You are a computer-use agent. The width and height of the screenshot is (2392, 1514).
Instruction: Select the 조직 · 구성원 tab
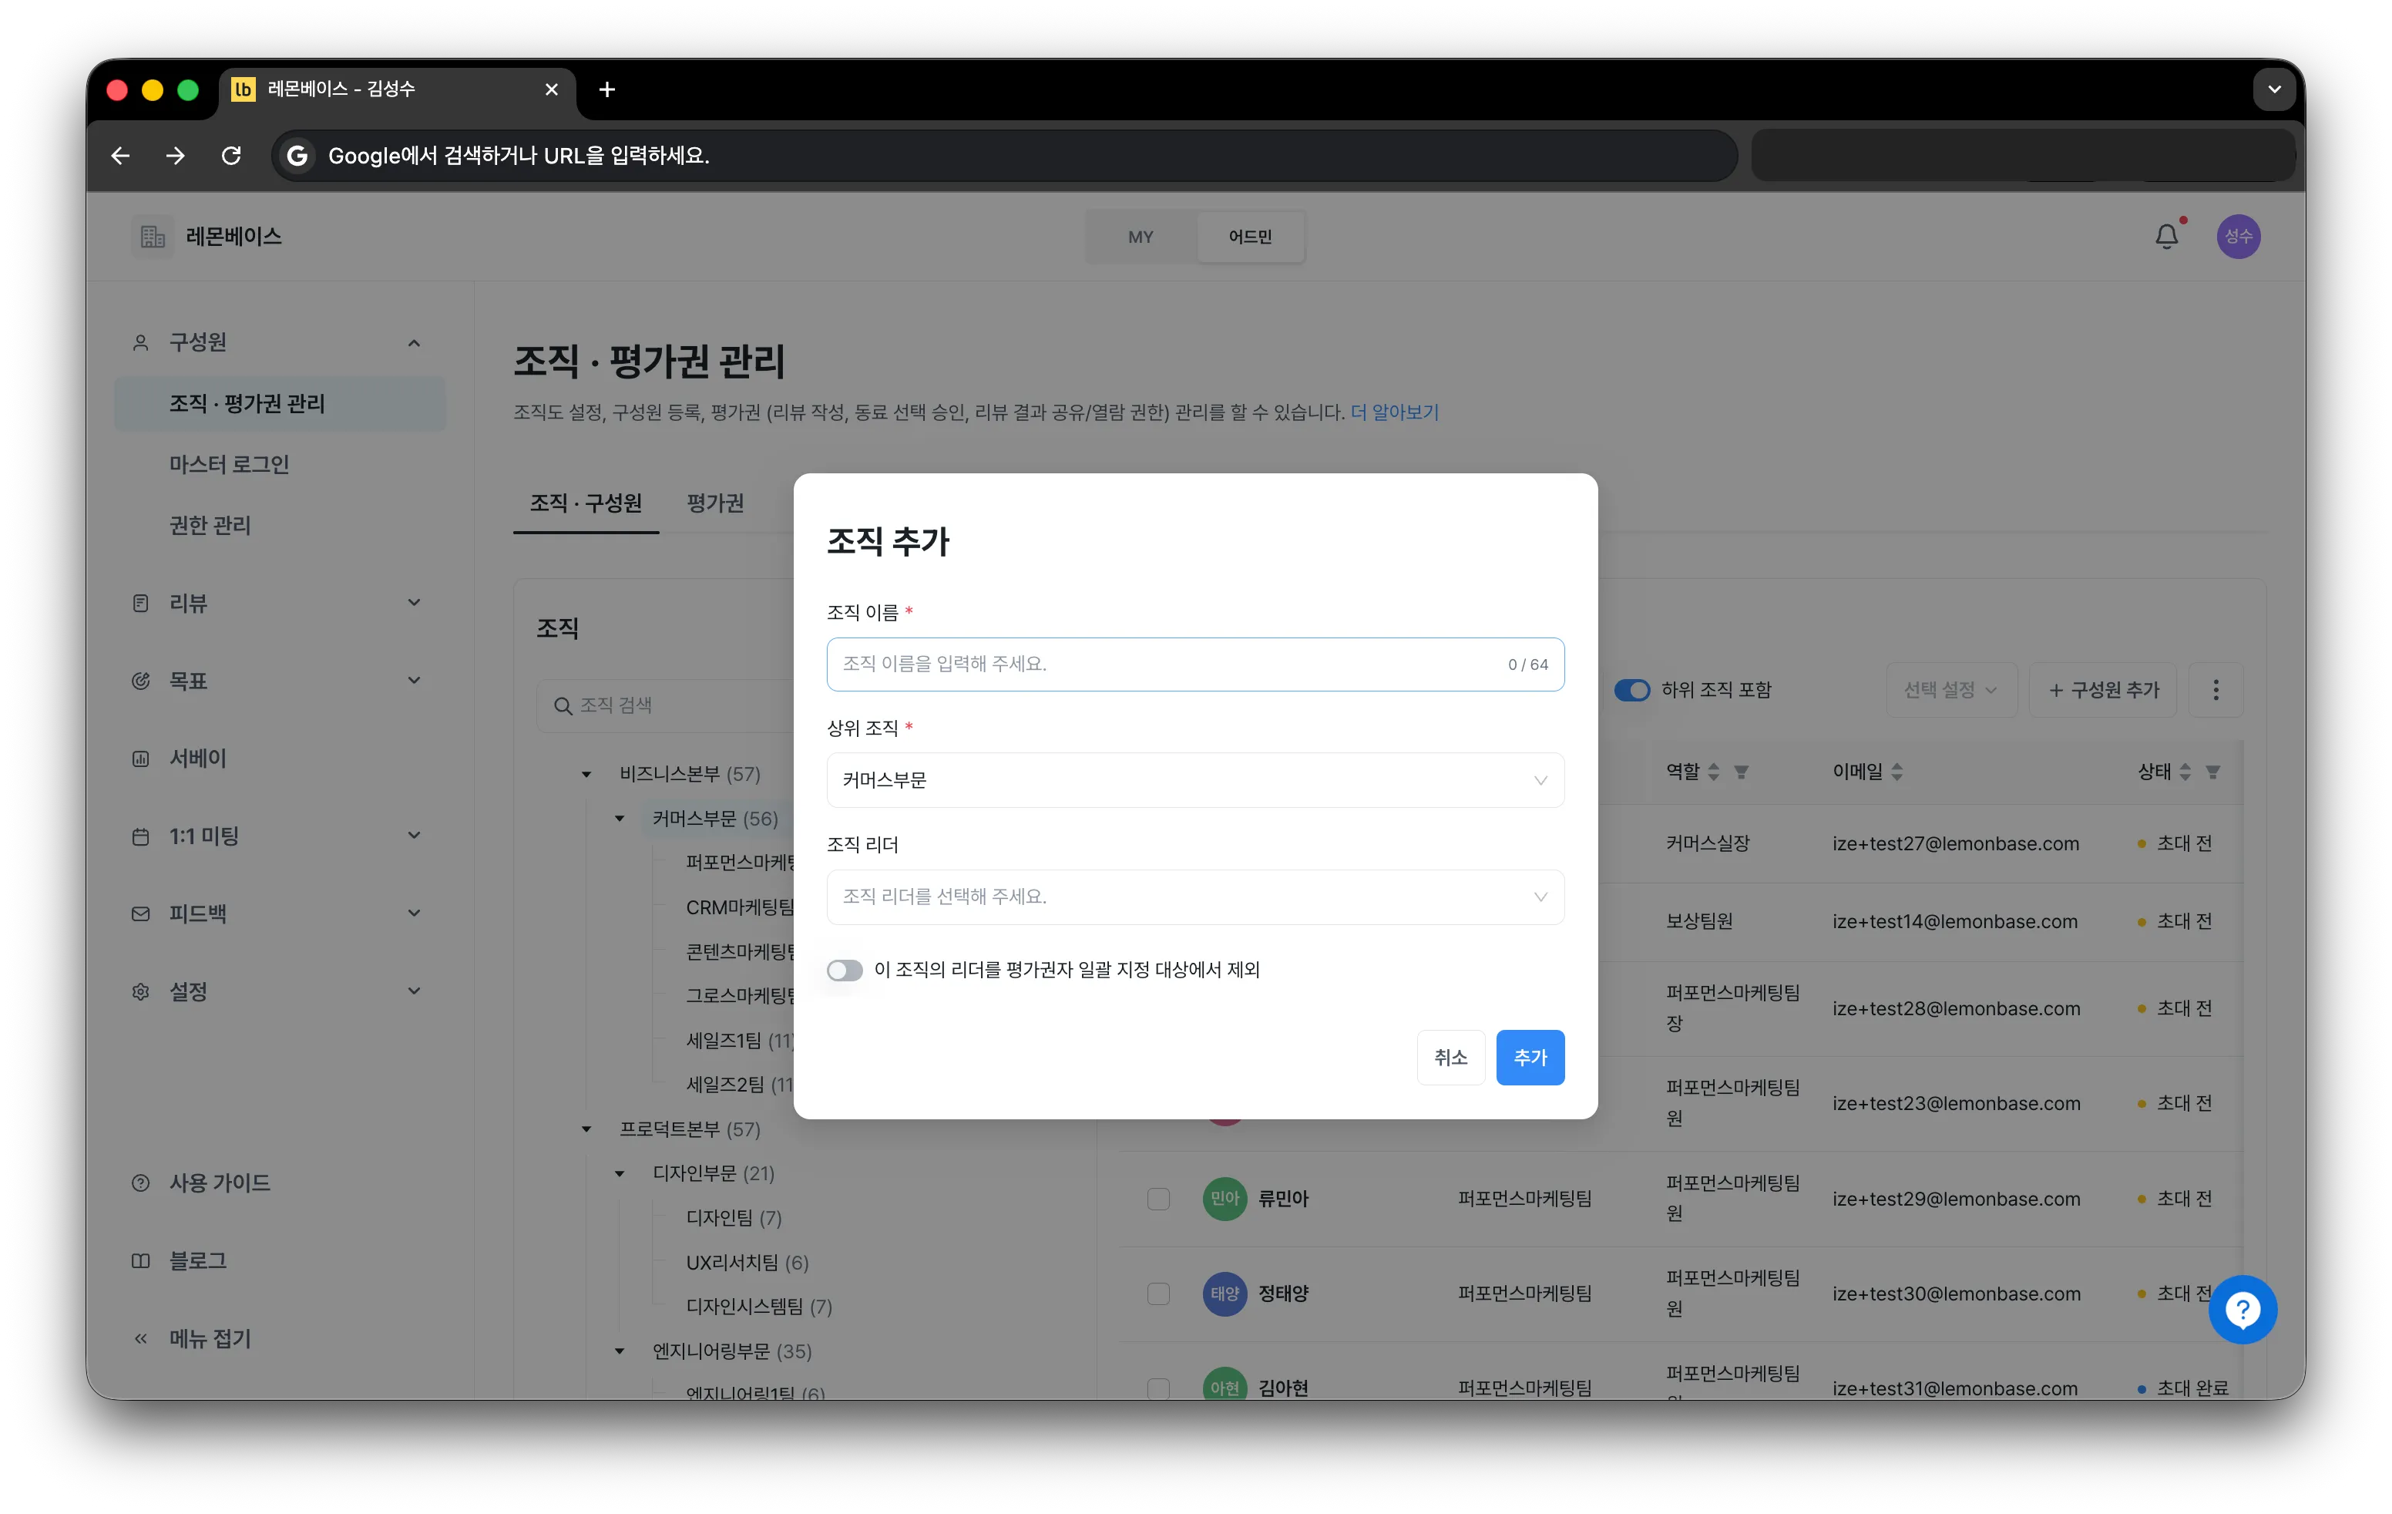click(586, 503)
